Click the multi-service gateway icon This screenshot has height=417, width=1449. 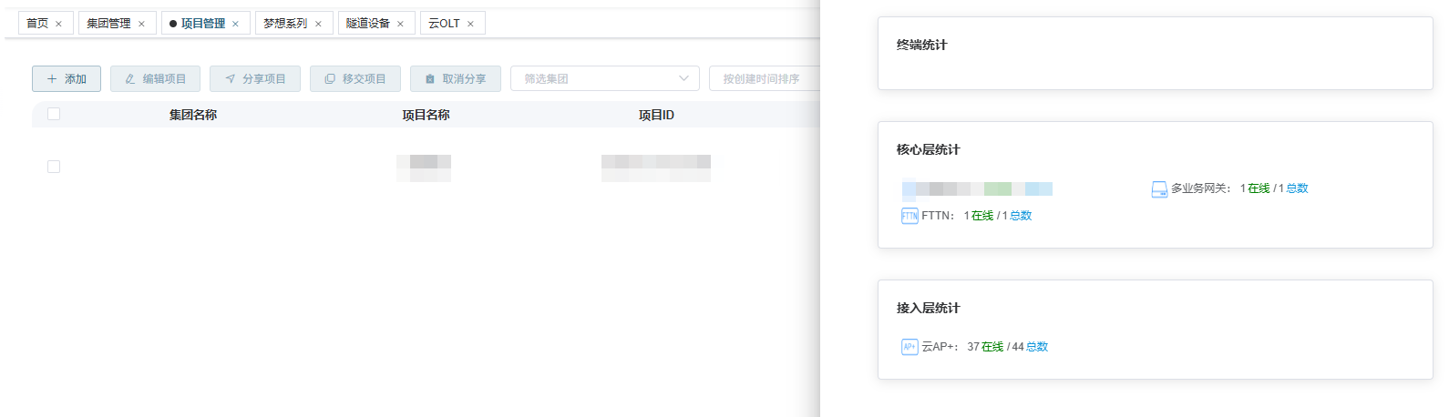point(1159,188)
